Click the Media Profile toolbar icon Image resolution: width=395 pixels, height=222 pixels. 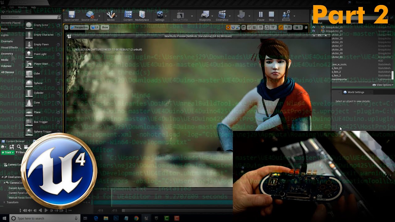click(x=181, y=16)
